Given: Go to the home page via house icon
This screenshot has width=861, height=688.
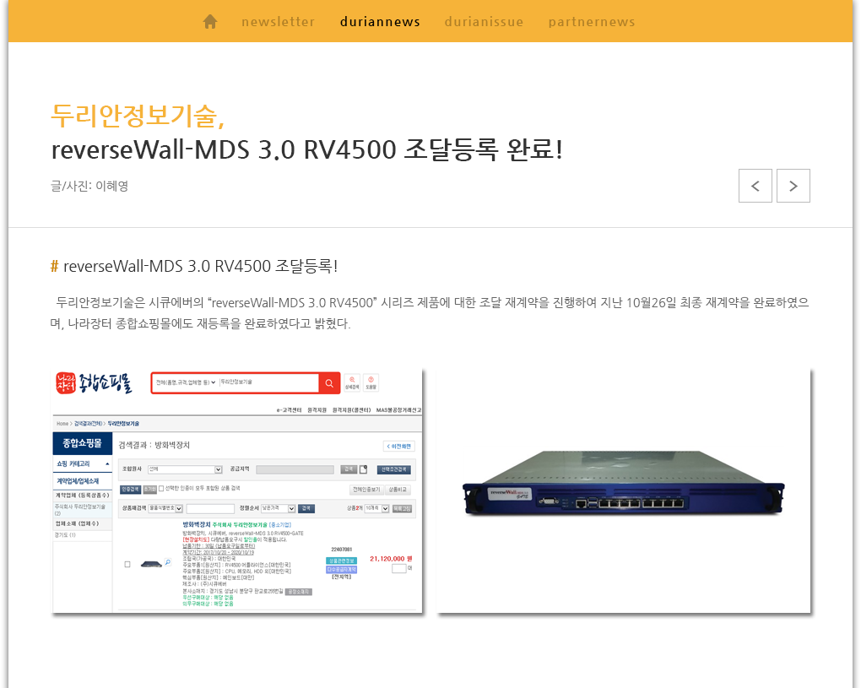Looking at the screenshot, I should (x=209, y=22).
